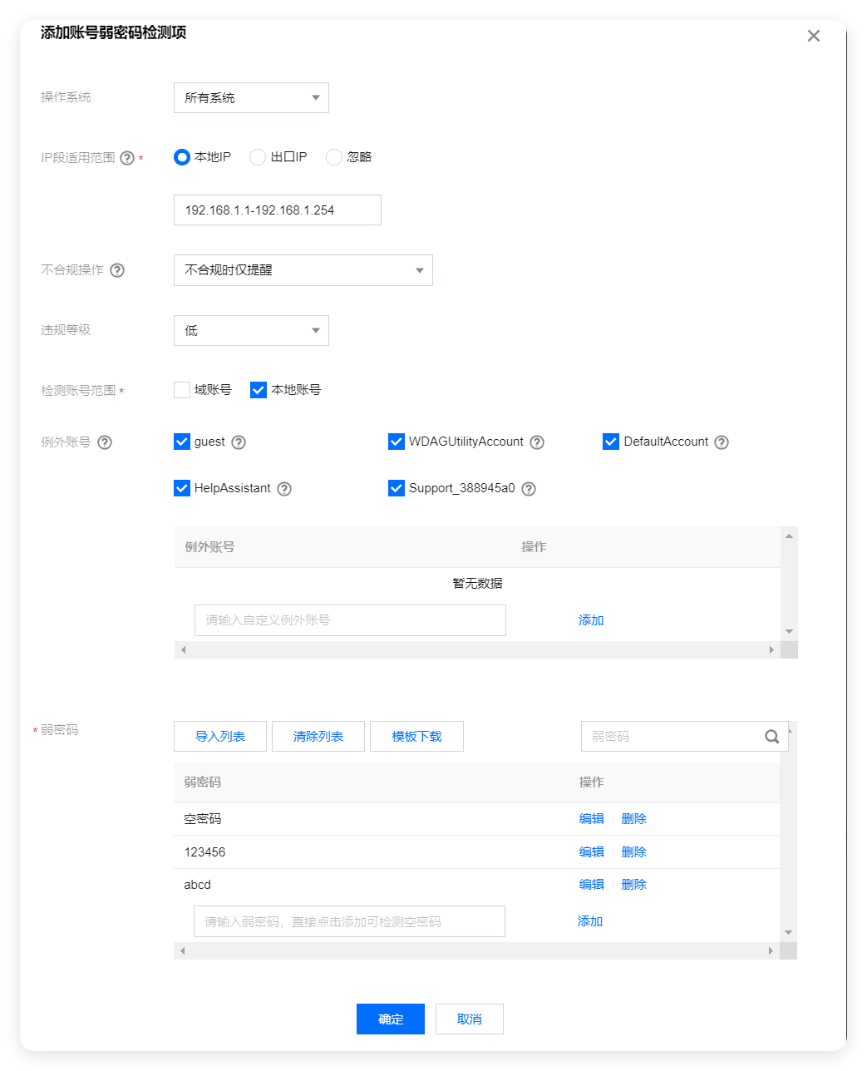Click the horizontal scrollbar under weak password table
Image resolution: width=867 pixels, height=1071 pixels.
click(476, 950)
